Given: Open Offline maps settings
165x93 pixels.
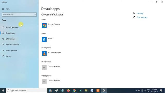Looking at the screenshot, I should tap(10, 39).
